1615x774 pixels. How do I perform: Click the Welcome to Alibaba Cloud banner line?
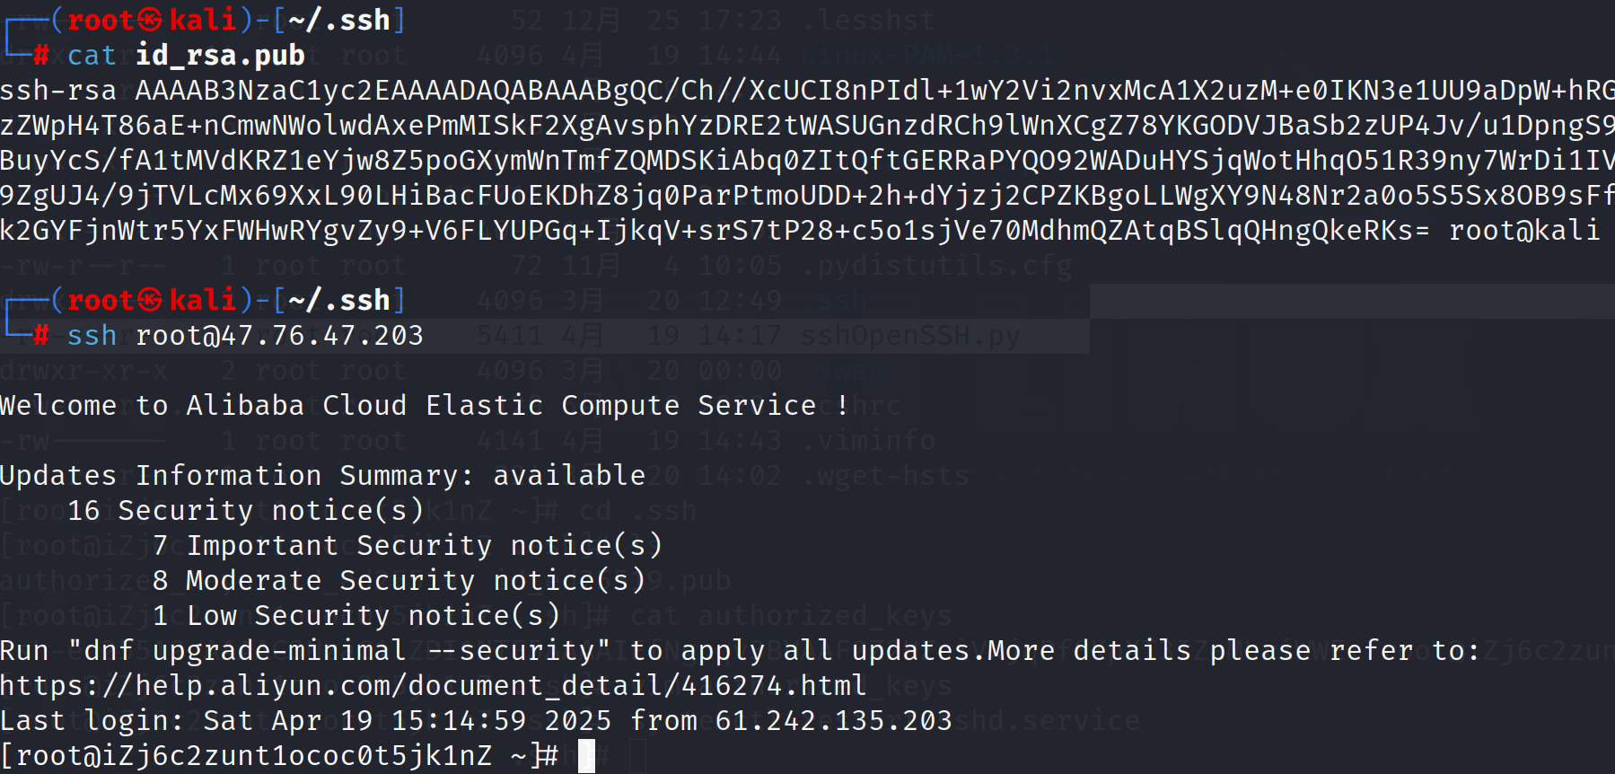424,406
